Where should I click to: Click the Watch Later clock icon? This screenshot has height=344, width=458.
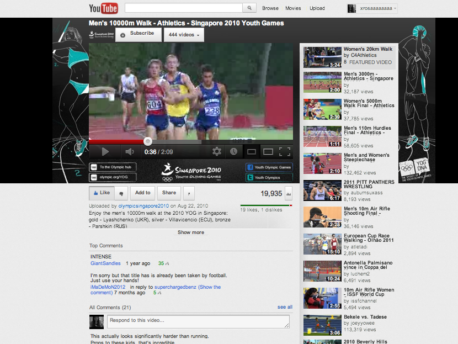click(233, 151)
